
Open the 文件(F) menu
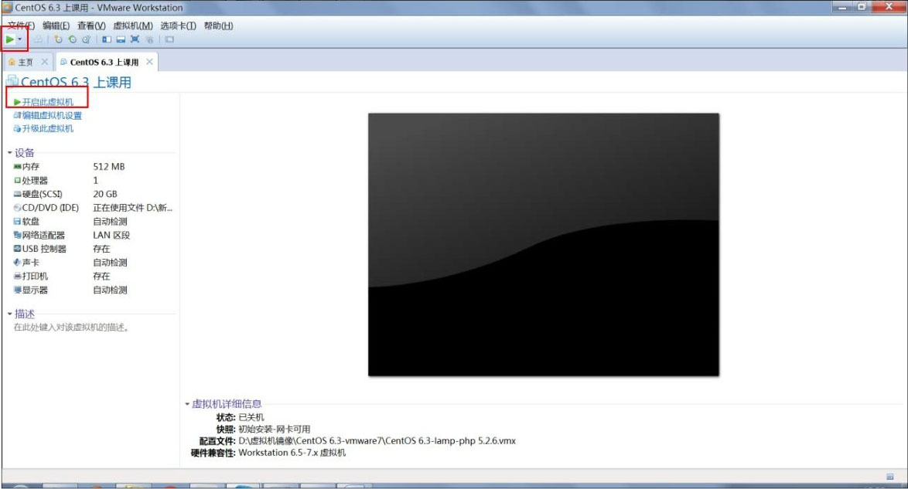pyautogui.click(x=21, y=25)
